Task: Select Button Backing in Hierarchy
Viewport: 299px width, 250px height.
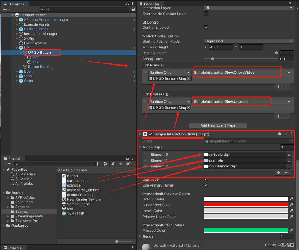Action: click(x=41, y=67)
